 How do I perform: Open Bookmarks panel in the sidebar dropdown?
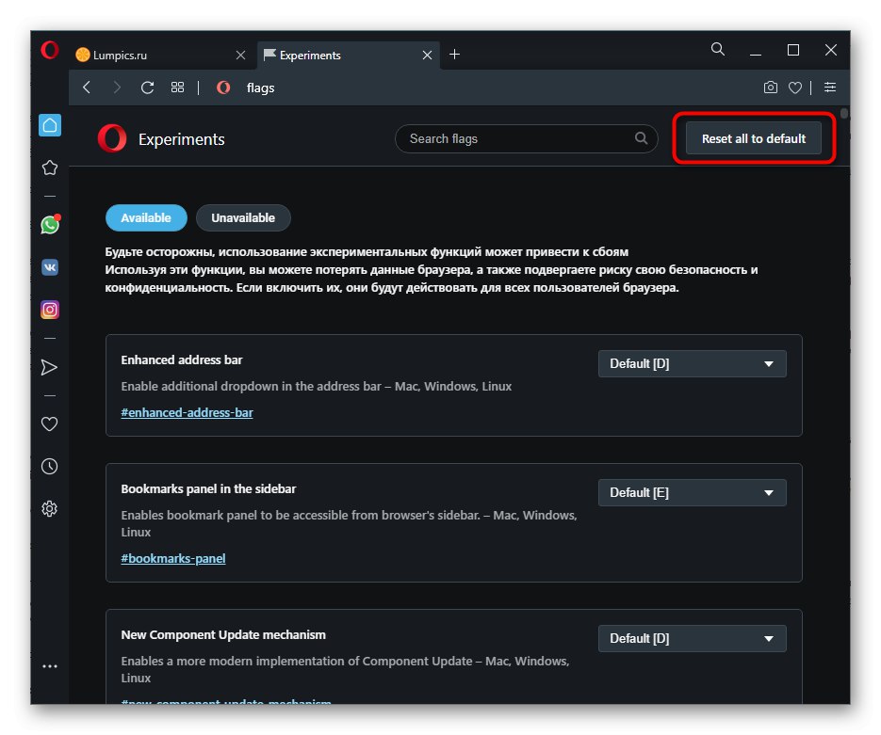[693, 492]
